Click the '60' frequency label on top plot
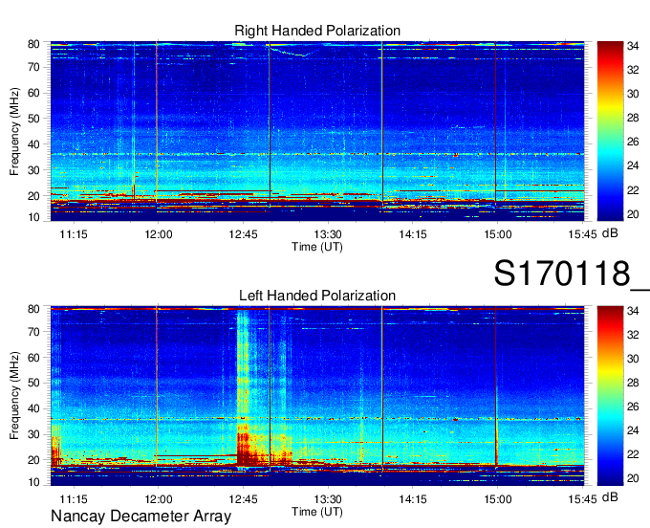The image size is (650, 528). coord(33,93)
